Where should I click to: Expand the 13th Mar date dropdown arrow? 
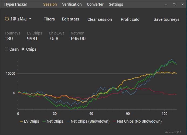[30, 19]
